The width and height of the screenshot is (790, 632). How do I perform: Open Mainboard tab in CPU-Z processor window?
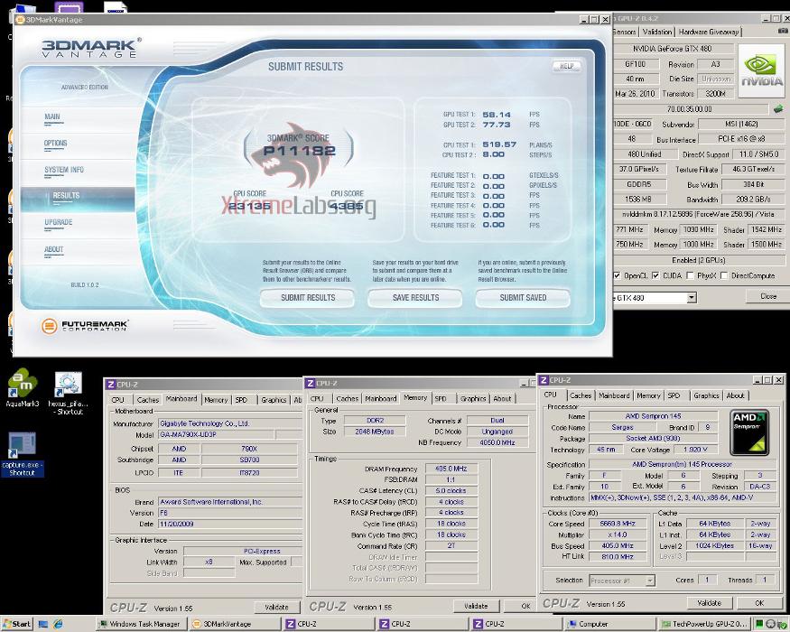coord(614,395)
